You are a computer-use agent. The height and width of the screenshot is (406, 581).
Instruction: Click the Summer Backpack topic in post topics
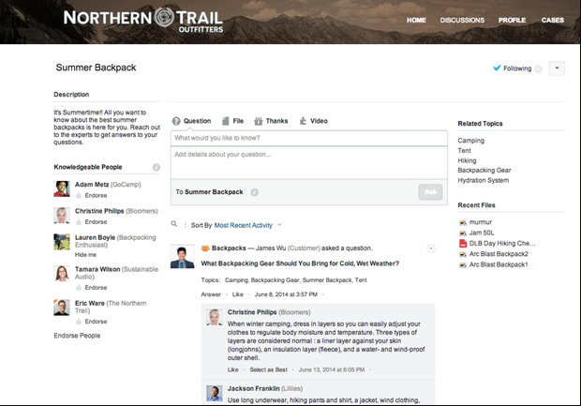point(327,280)
